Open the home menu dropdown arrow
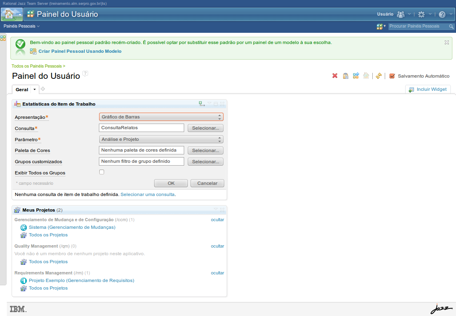456x316 pixels. pyautogui.click(x=20, y=14)
